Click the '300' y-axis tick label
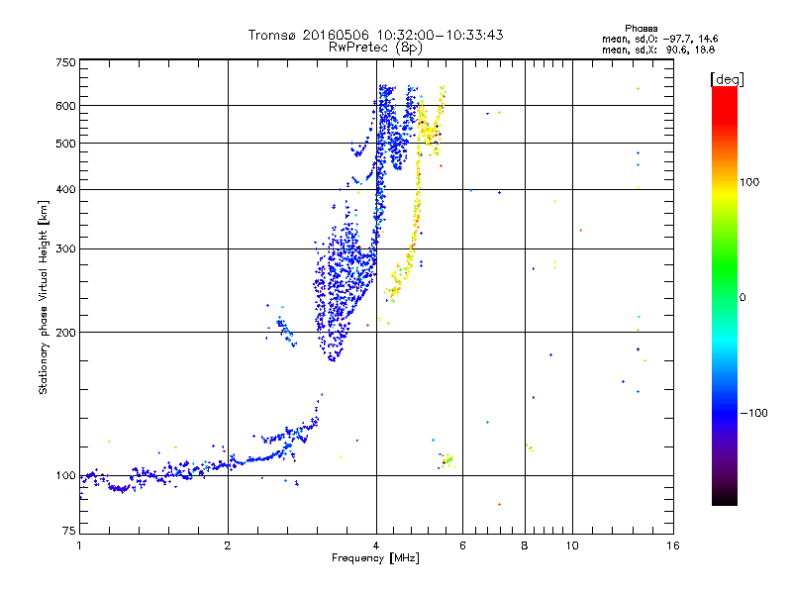This screenshot has width=792, height=594. click(65, 249)
